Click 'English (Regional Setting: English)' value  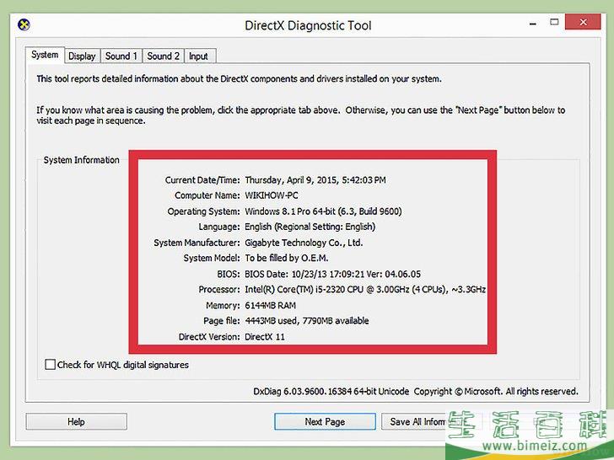pyautogui.click(x=310, y=227)
